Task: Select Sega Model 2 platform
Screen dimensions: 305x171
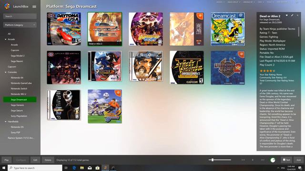Action: pos(18,56)
